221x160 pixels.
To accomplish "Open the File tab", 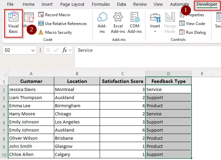I will (x=10, y=4).
